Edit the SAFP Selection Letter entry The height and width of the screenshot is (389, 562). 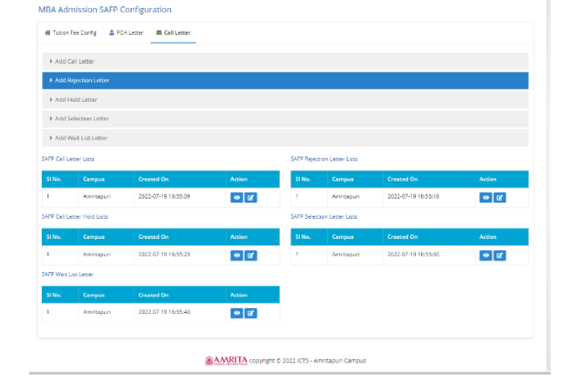coord(500,255)
